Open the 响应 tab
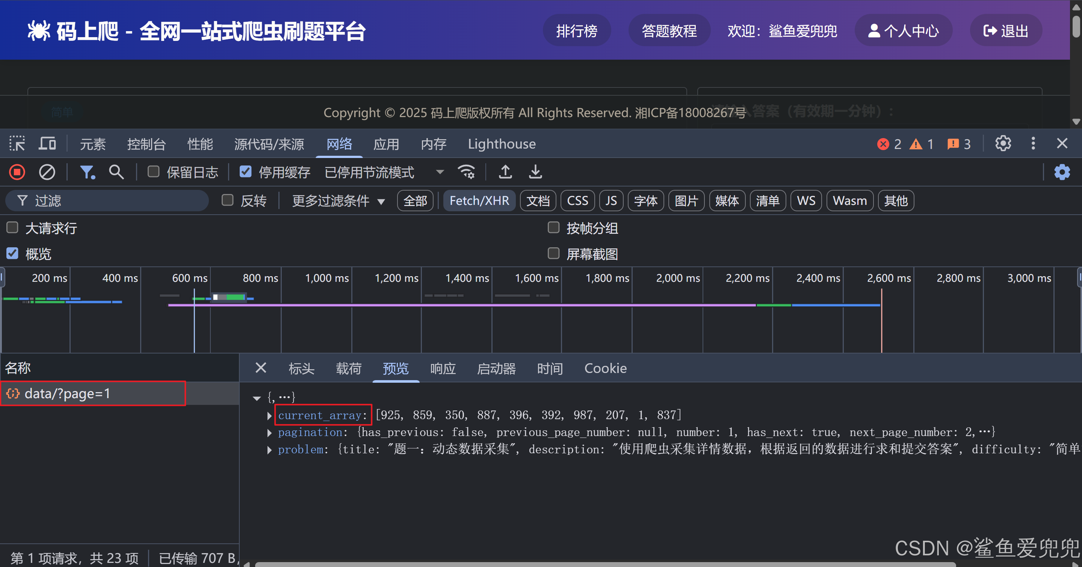 point(443,368)
